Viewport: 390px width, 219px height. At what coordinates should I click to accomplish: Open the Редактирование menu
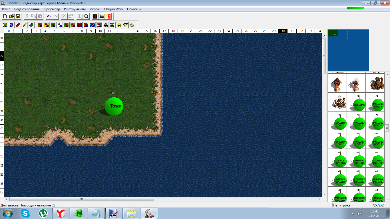click(x=27, y=9)
